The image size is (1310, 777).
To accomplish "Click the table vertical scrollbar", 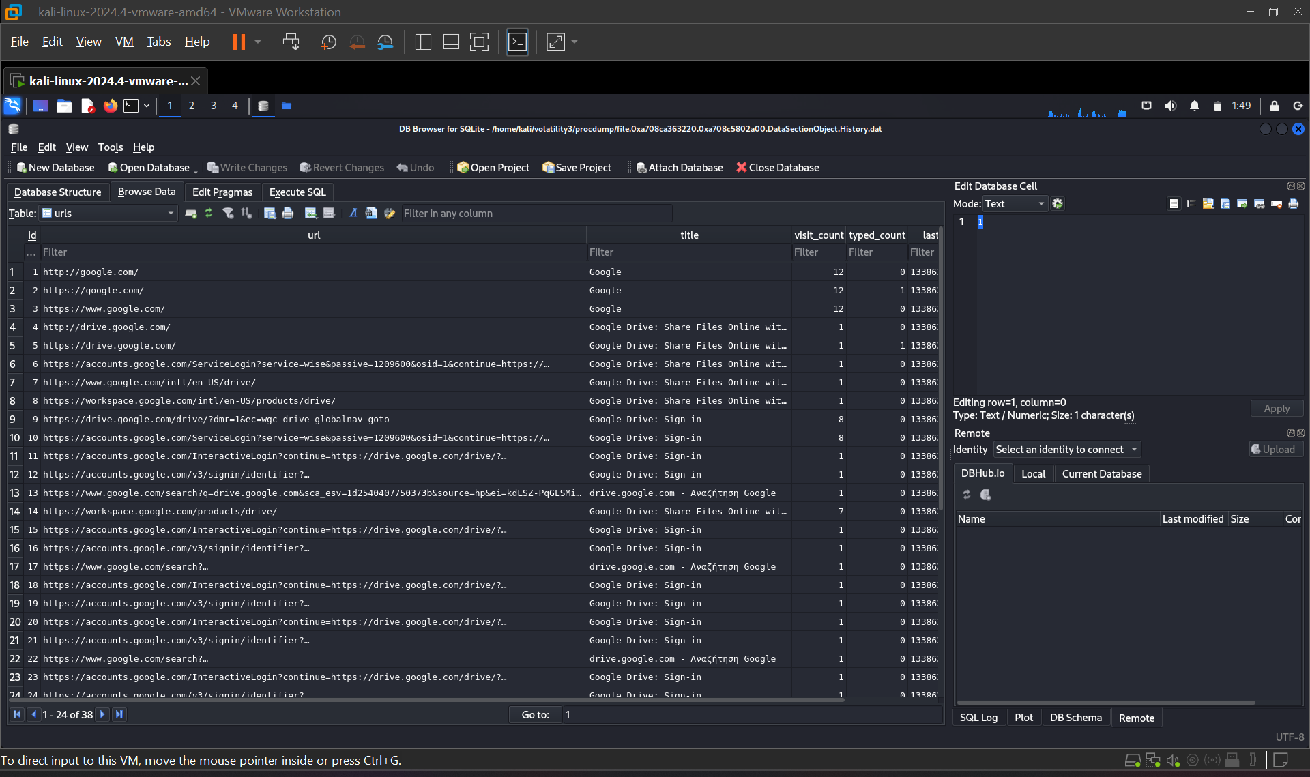I will (x=941, y=369).
